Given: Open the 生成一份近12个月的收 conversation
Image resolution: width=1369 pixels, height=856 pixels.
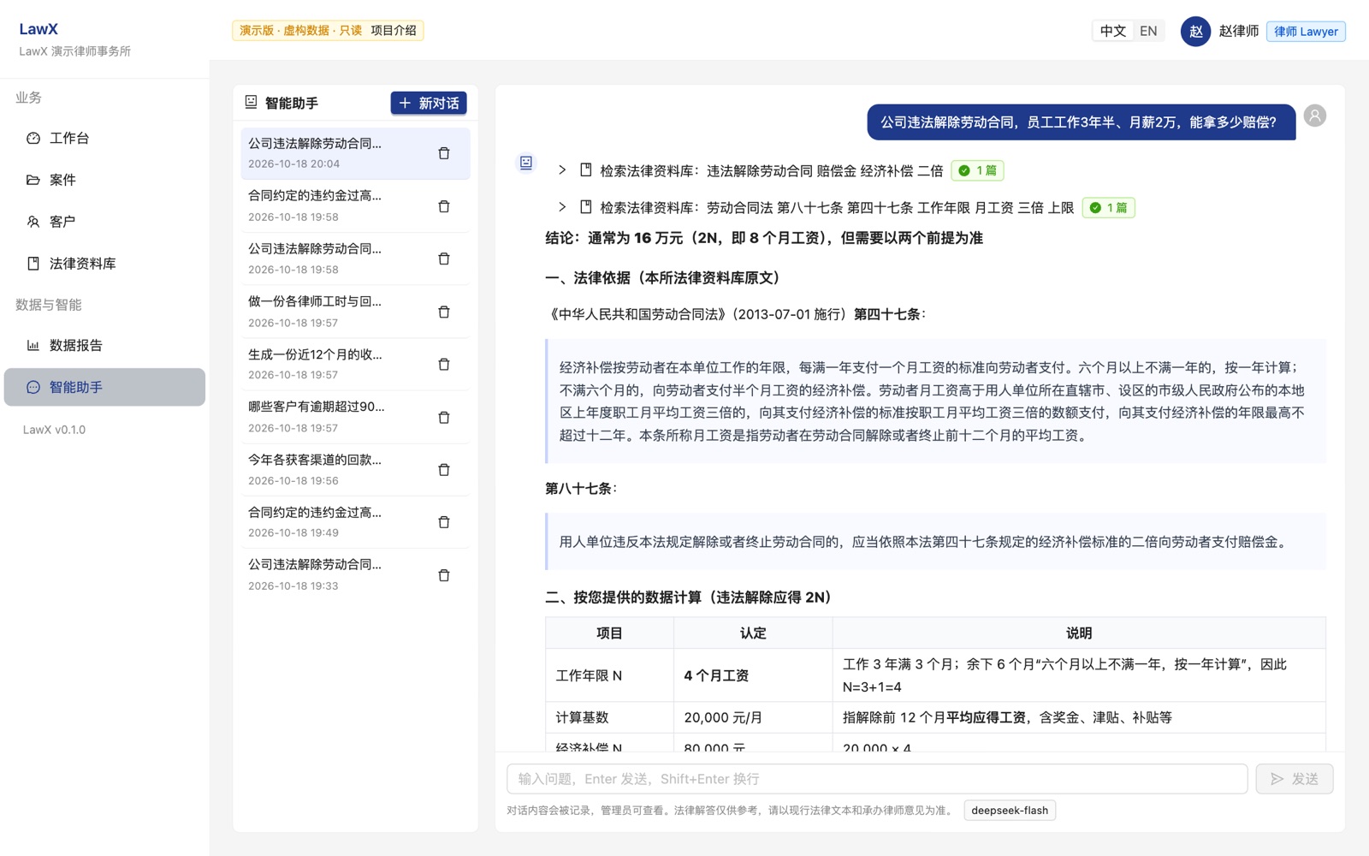Looking at the screenshot, I should click(356, 364).
